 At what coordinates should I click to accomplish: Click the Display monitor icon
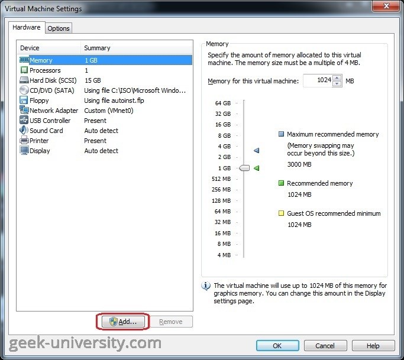[x=24, y=151]
